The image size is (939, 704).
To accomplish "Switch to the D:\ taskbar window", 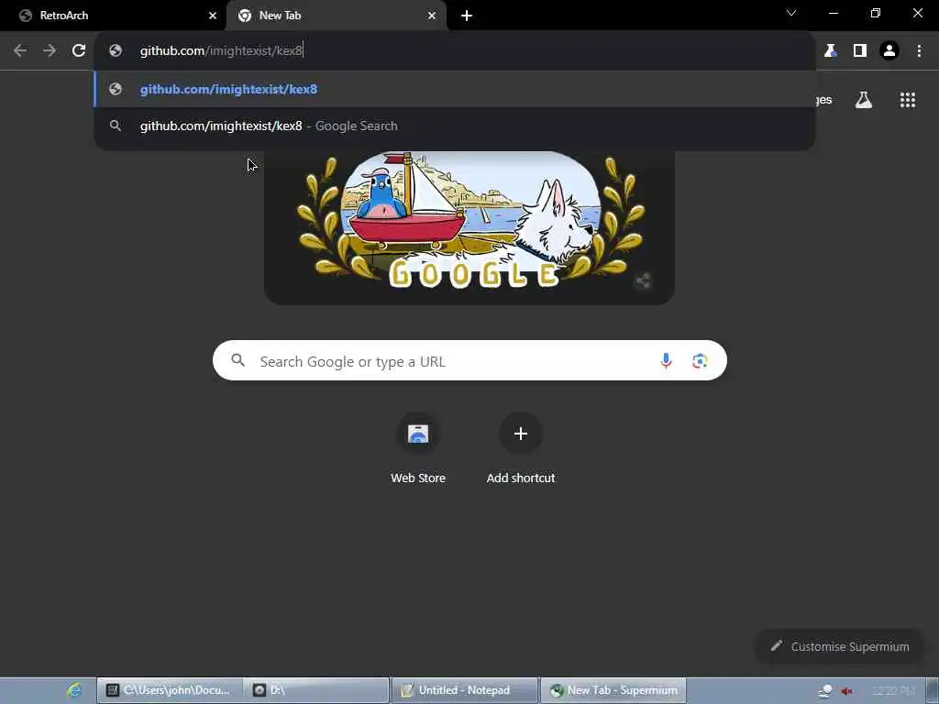I will [316, 690].
